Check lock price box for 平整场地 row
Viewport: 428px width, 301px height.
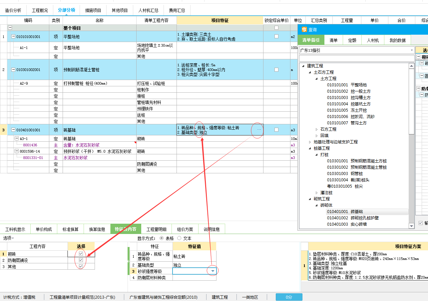point(276,36)
